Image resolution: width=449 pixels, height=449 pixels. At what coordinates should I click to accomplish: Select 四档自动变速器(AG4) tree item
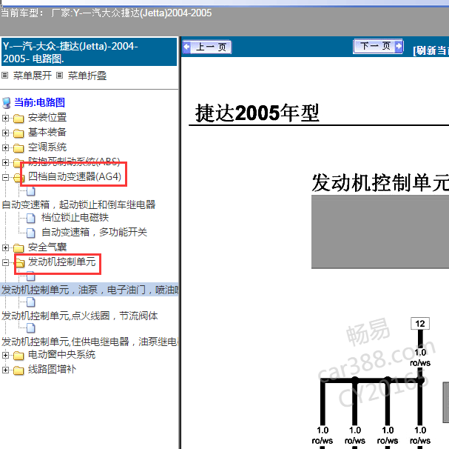75,176
